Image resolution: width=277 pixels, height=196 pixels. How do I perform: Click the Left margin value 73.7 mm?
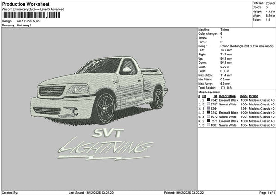pos(226,50)
